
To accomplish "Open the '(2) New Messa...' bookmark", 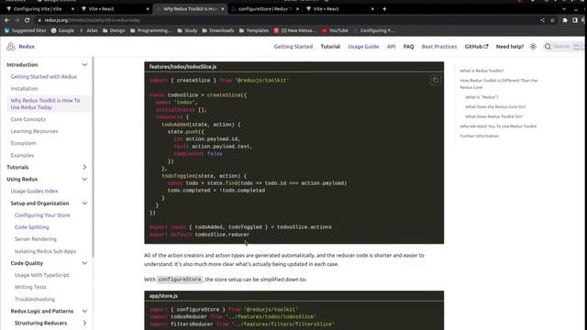I will click(x=295, y=30).
